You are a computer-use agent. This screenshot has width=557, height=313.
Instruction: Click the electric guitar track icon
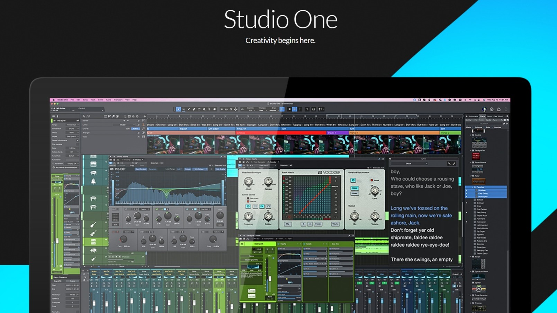pos(93,225)
